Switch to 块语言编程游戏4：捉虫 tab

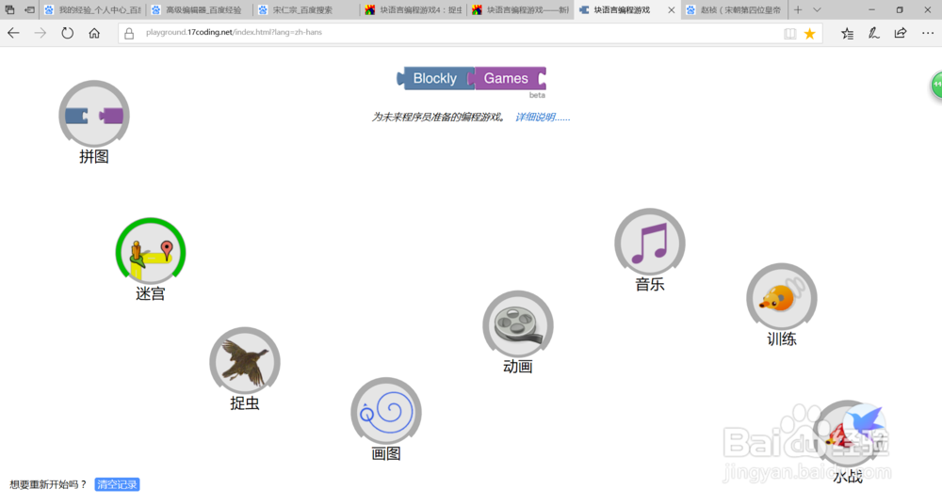tap(414, 10)
